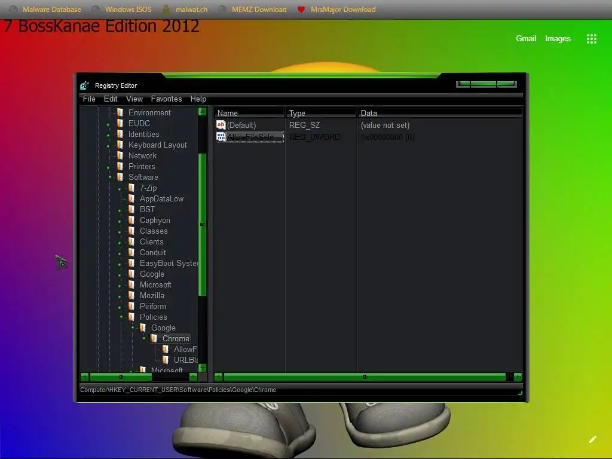Select the AllowFileSelection value row name
Screen dimensions: 612x459
(x=255, y=137)
